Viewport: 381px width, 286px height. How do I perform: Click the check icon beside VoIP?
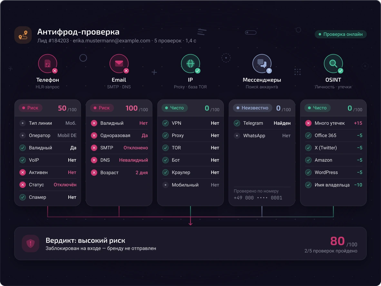[23, 160]
